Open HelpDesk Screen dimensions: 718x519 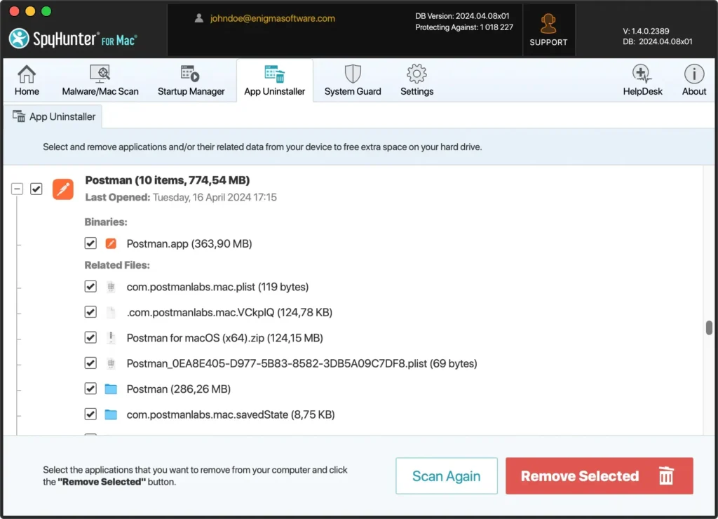[642, 80]
